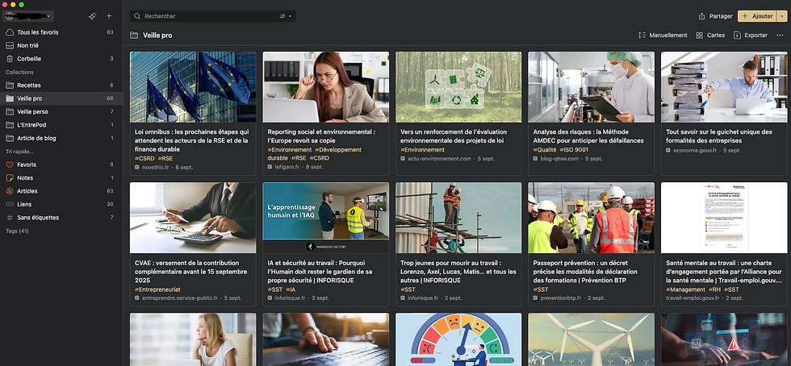This screenshot has width=791, height=366.
Task: Open the Passeport prévention workers thumbnail
Action: tap(591, 218)
